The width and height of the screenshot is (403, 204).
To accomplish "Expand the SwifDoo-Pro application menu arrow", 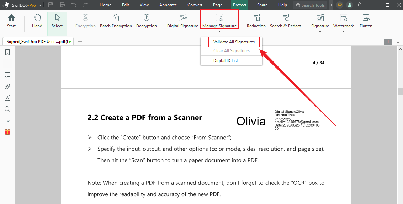I will [x=40, y=5].
